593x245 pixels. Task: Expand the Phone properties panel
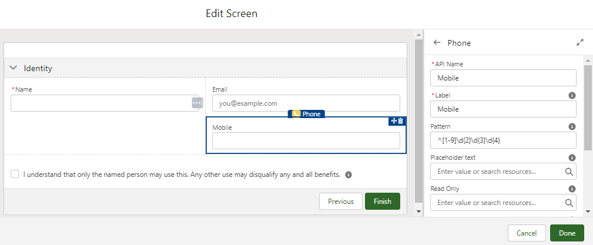pos(580,43)
